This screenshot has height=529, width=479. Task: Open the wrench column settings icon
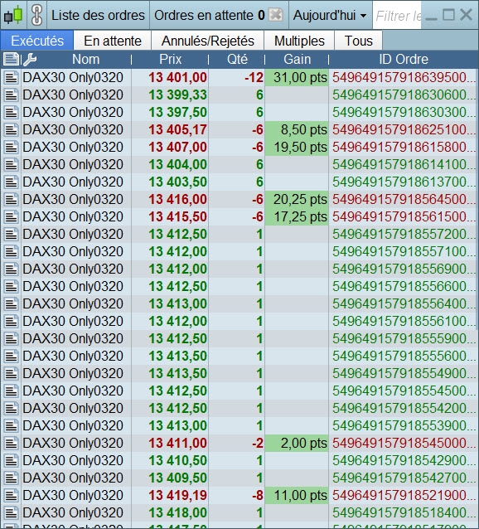point(30,60)
